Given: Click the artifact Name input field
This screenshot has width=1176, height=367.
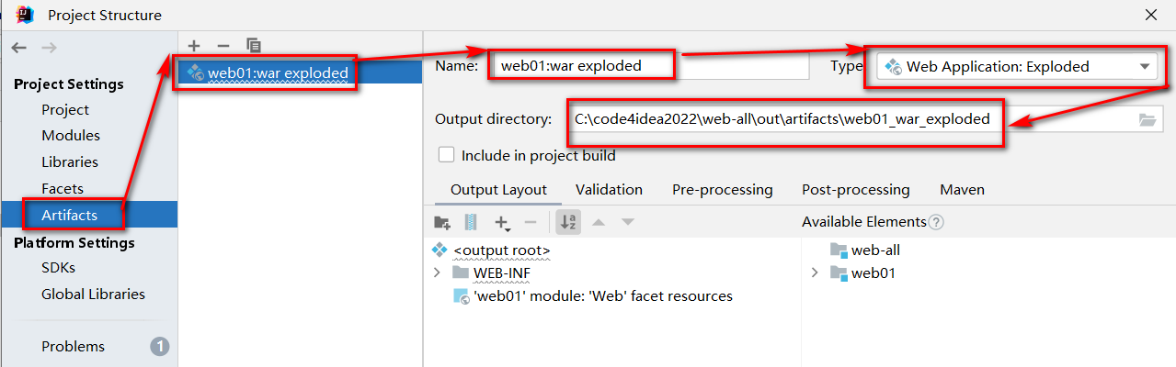Looking at the screenshot, I should [x=648, y=66].
